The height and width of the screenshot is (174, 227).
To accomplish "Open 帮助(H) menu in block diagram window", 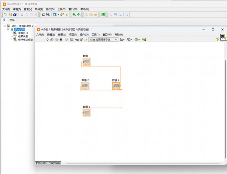I will 119,35.
